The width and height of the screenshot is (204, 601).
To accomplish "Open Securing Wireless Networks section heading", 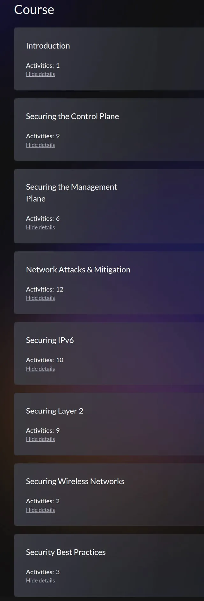I will coord(75,481).
